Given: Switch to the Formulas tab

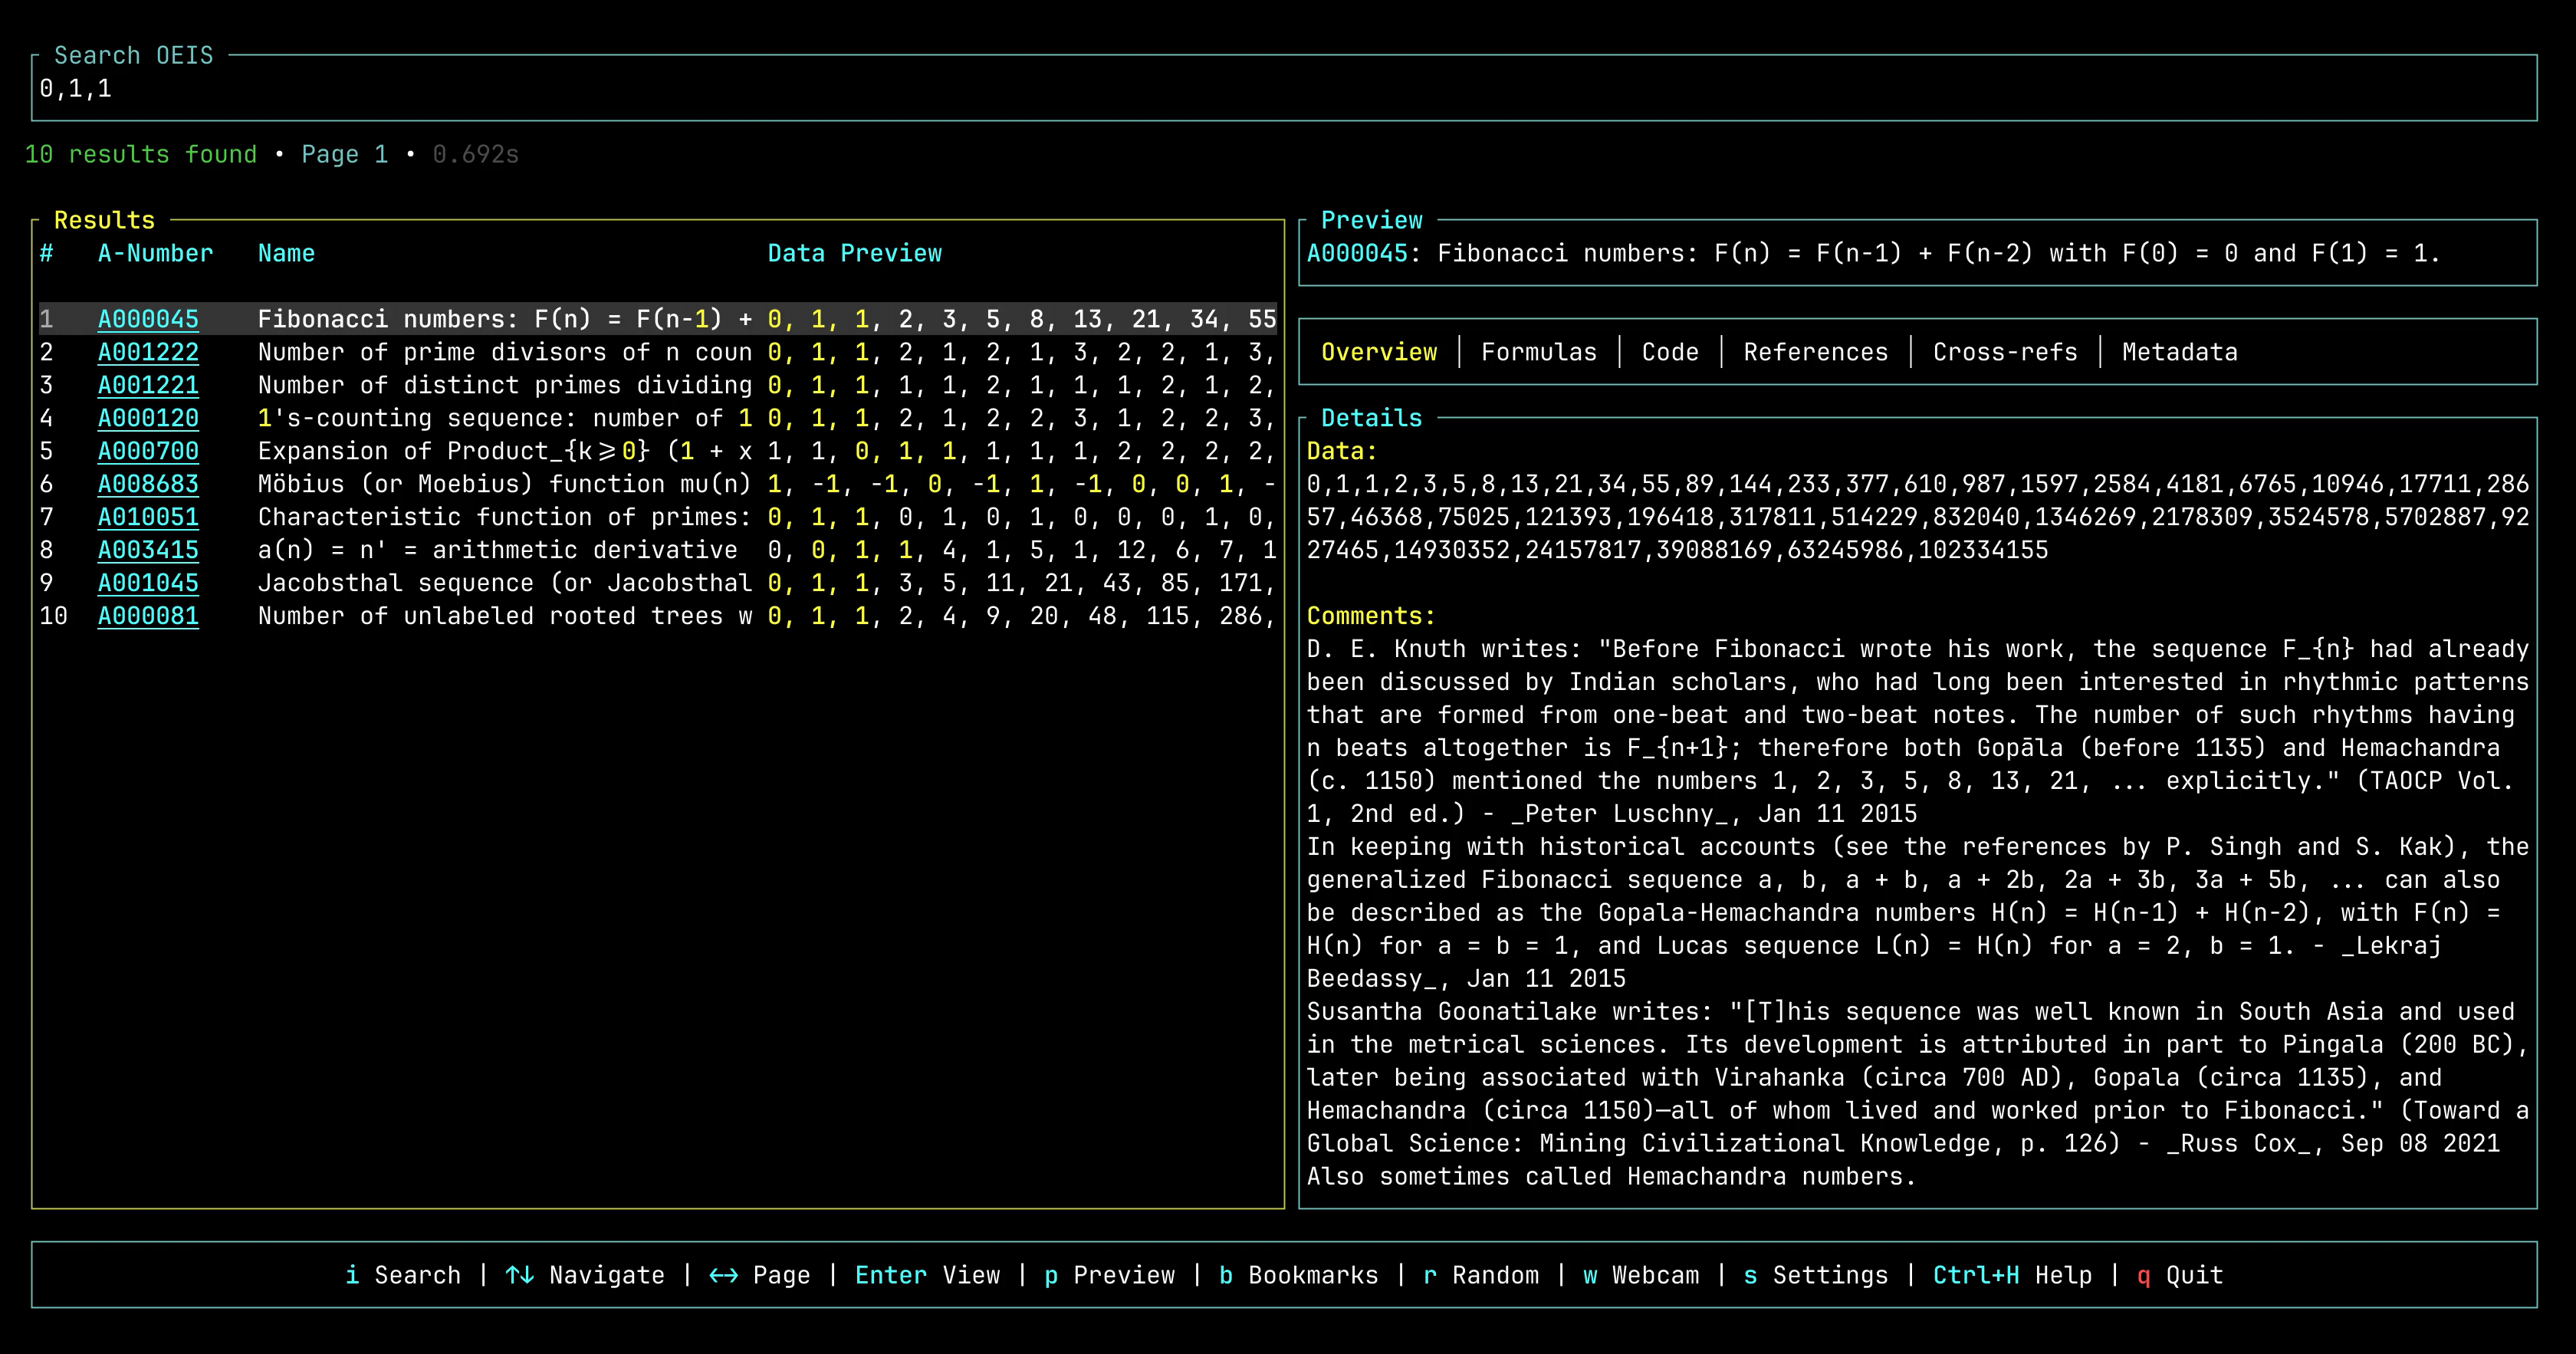Looking at the screenshot, I should 1539,352.
